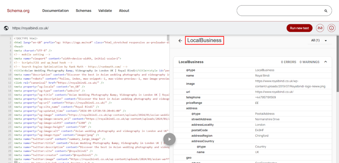339x163 pixels.
Task: Click the og:image:width meta line
Action: point(53,123)
